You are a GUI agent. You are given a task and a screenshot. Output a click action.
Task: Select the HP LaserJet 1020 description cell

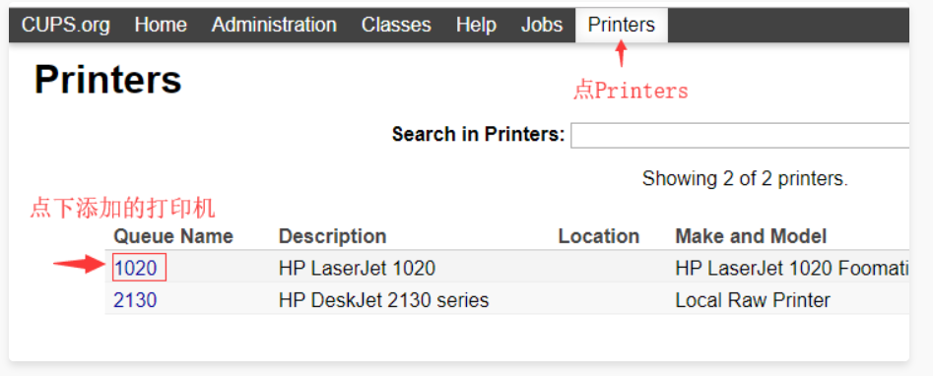[357, 269]
